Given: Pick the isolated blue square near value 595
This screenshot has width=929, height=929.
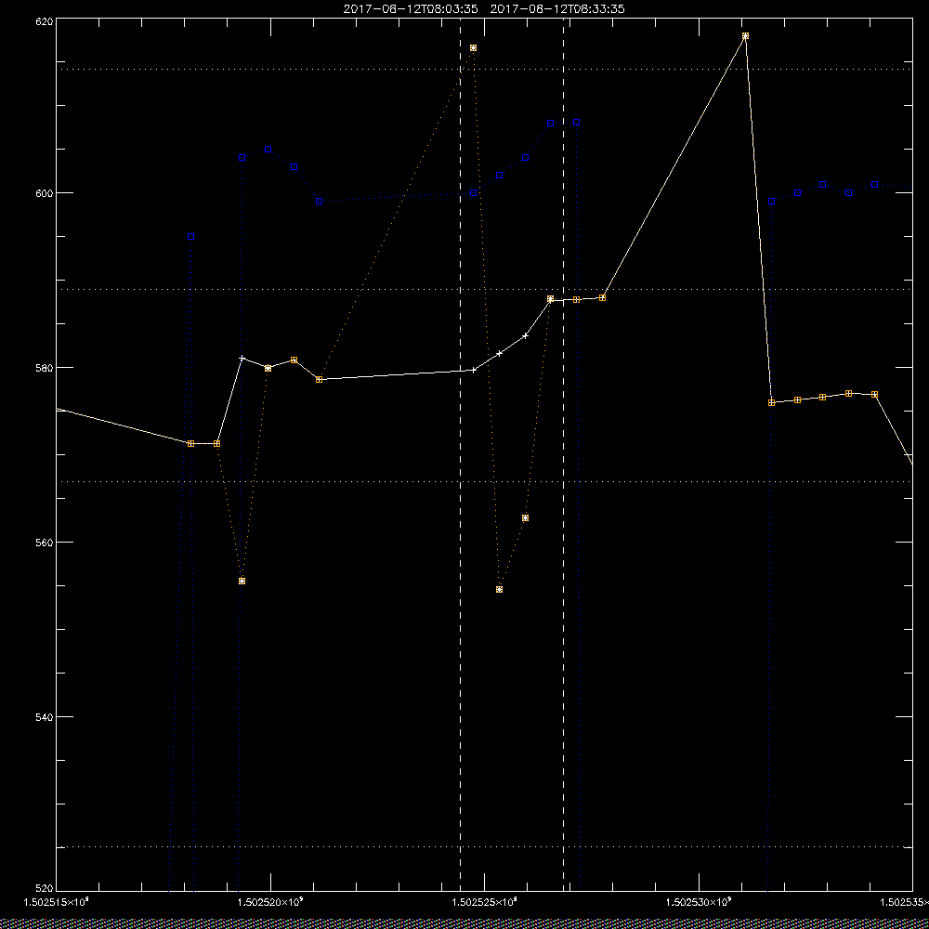Looking at the screenshot, I should (x=190, y=236).
